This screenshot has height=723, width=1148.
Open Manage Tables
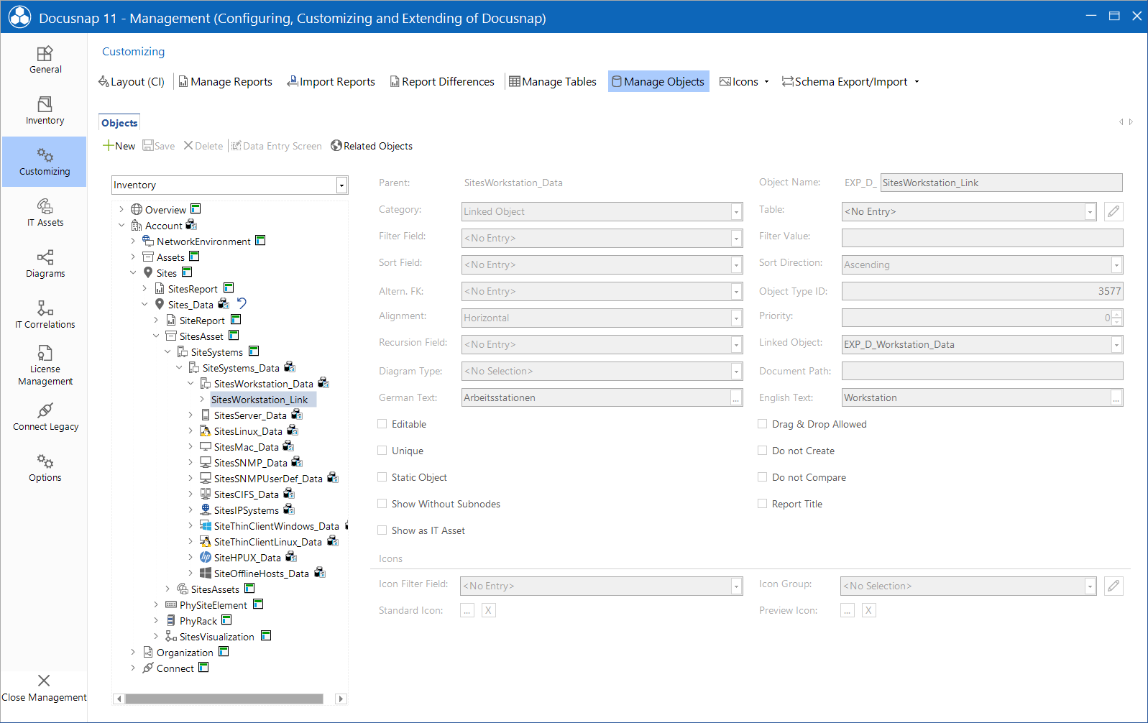(553, 82)
